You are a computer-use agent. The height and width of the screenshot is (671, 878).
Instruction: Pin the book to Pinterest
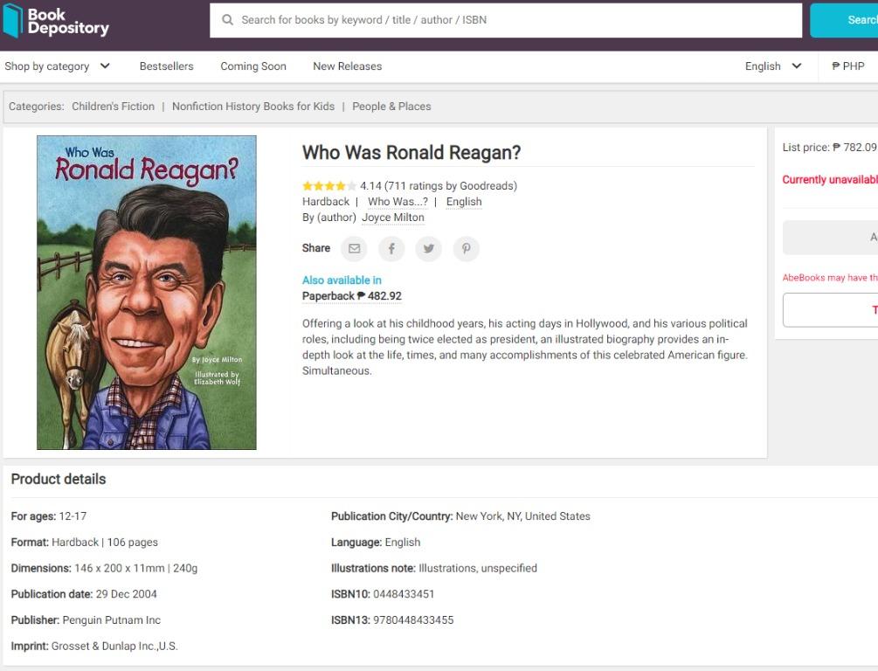coord(466,248)
